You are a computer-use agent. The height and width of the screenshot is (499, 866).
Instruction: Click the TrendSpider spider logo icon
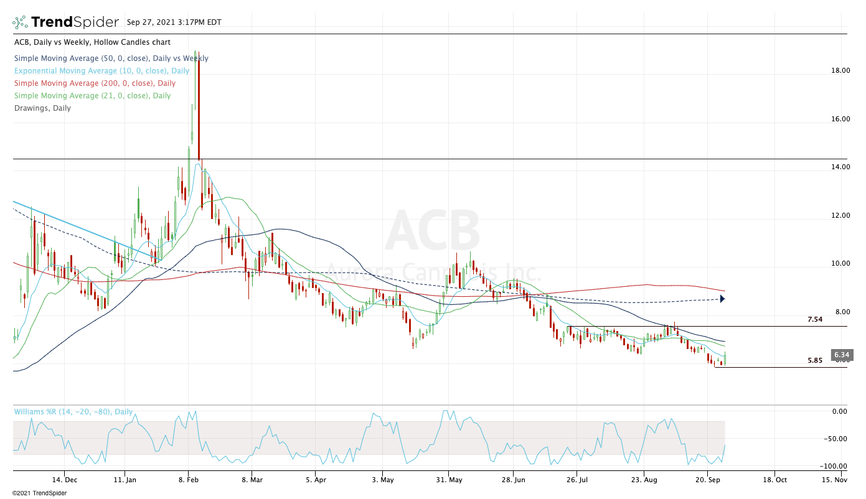[x=20, y=22]
